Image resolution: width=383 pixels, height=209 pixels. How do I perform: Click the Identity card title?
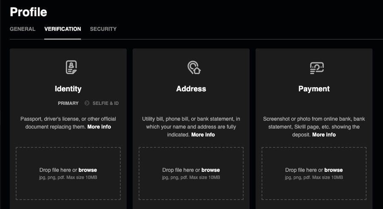(x=68, y=89)
